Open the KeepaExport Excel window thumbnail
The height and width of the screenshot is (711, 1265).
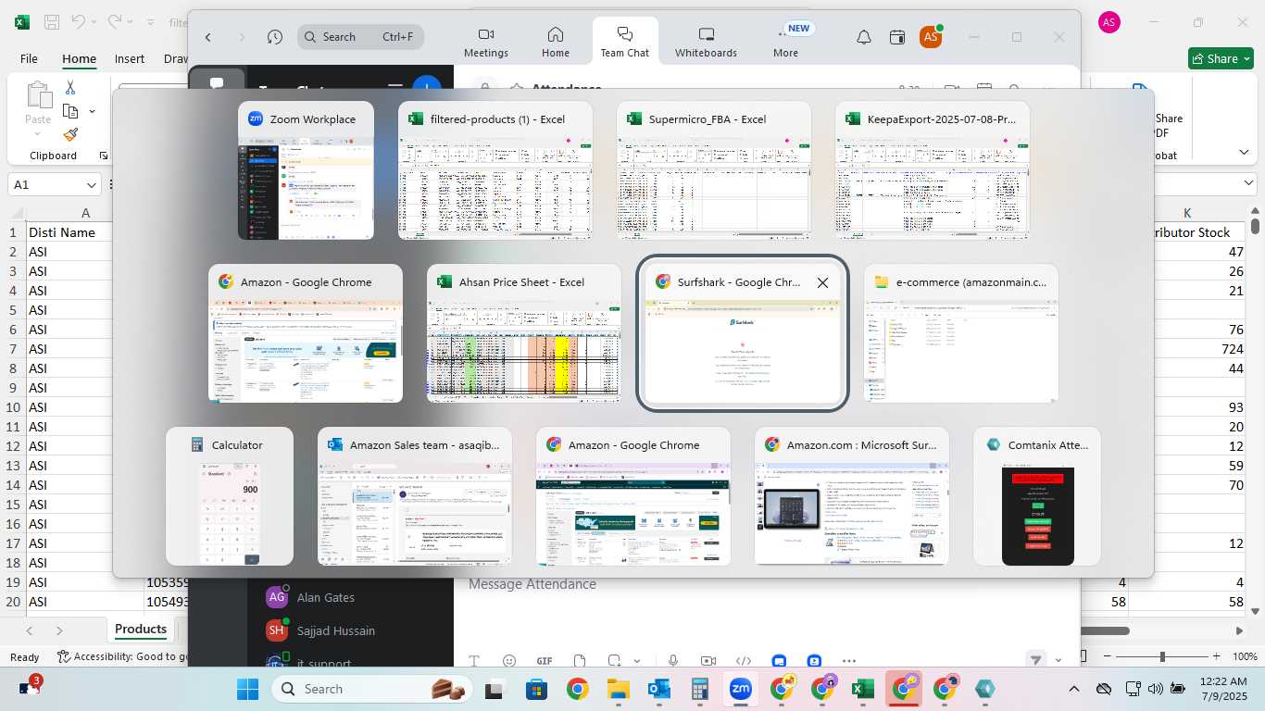click(x=933, y=170)
